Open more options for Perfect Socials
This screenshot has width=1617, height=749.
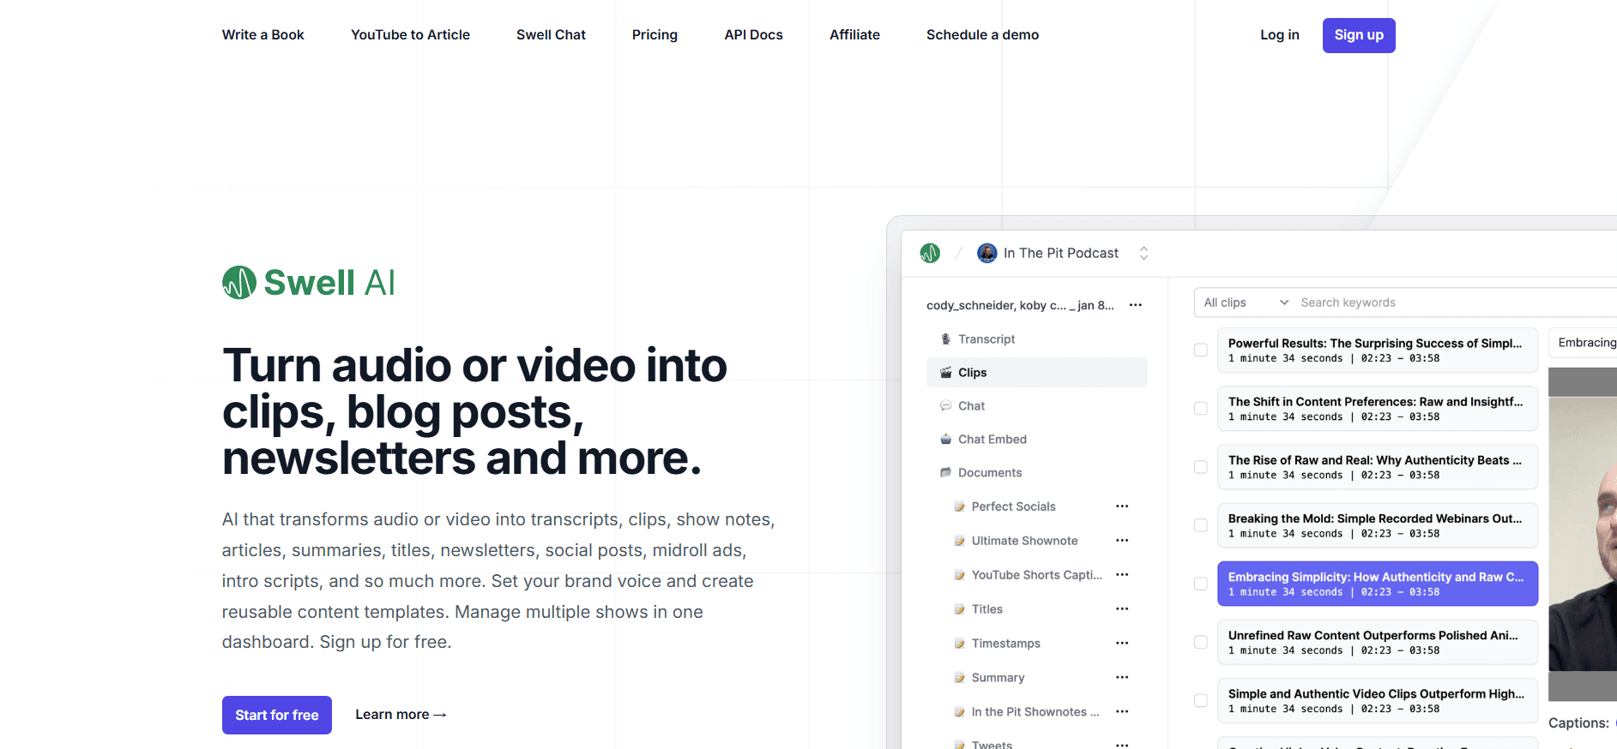tap(1122, 506)
